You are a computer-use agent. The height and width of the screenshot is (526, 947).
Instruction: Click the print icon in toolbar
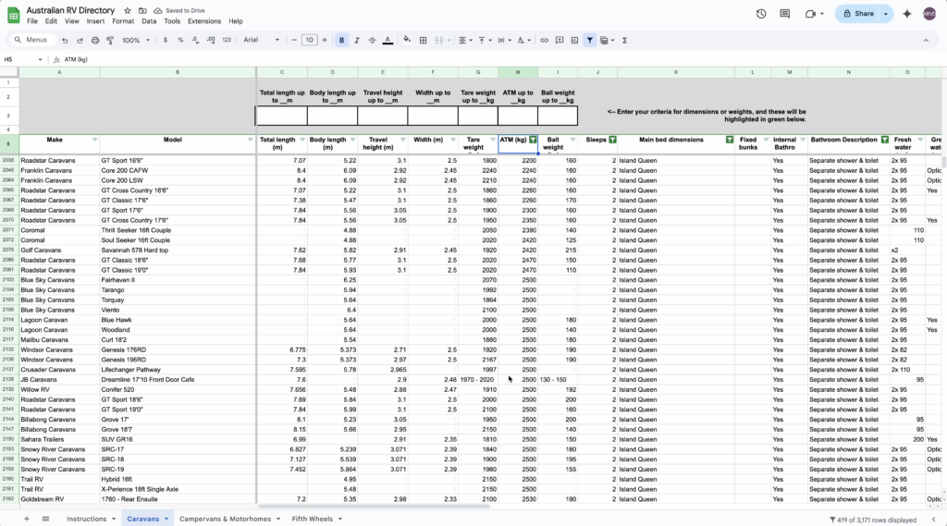(x=93, y=41)
